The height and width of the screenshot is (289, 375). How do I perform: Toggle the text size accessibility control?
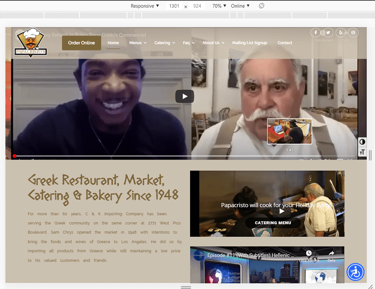pyautogui.click(x=362, y=151)
